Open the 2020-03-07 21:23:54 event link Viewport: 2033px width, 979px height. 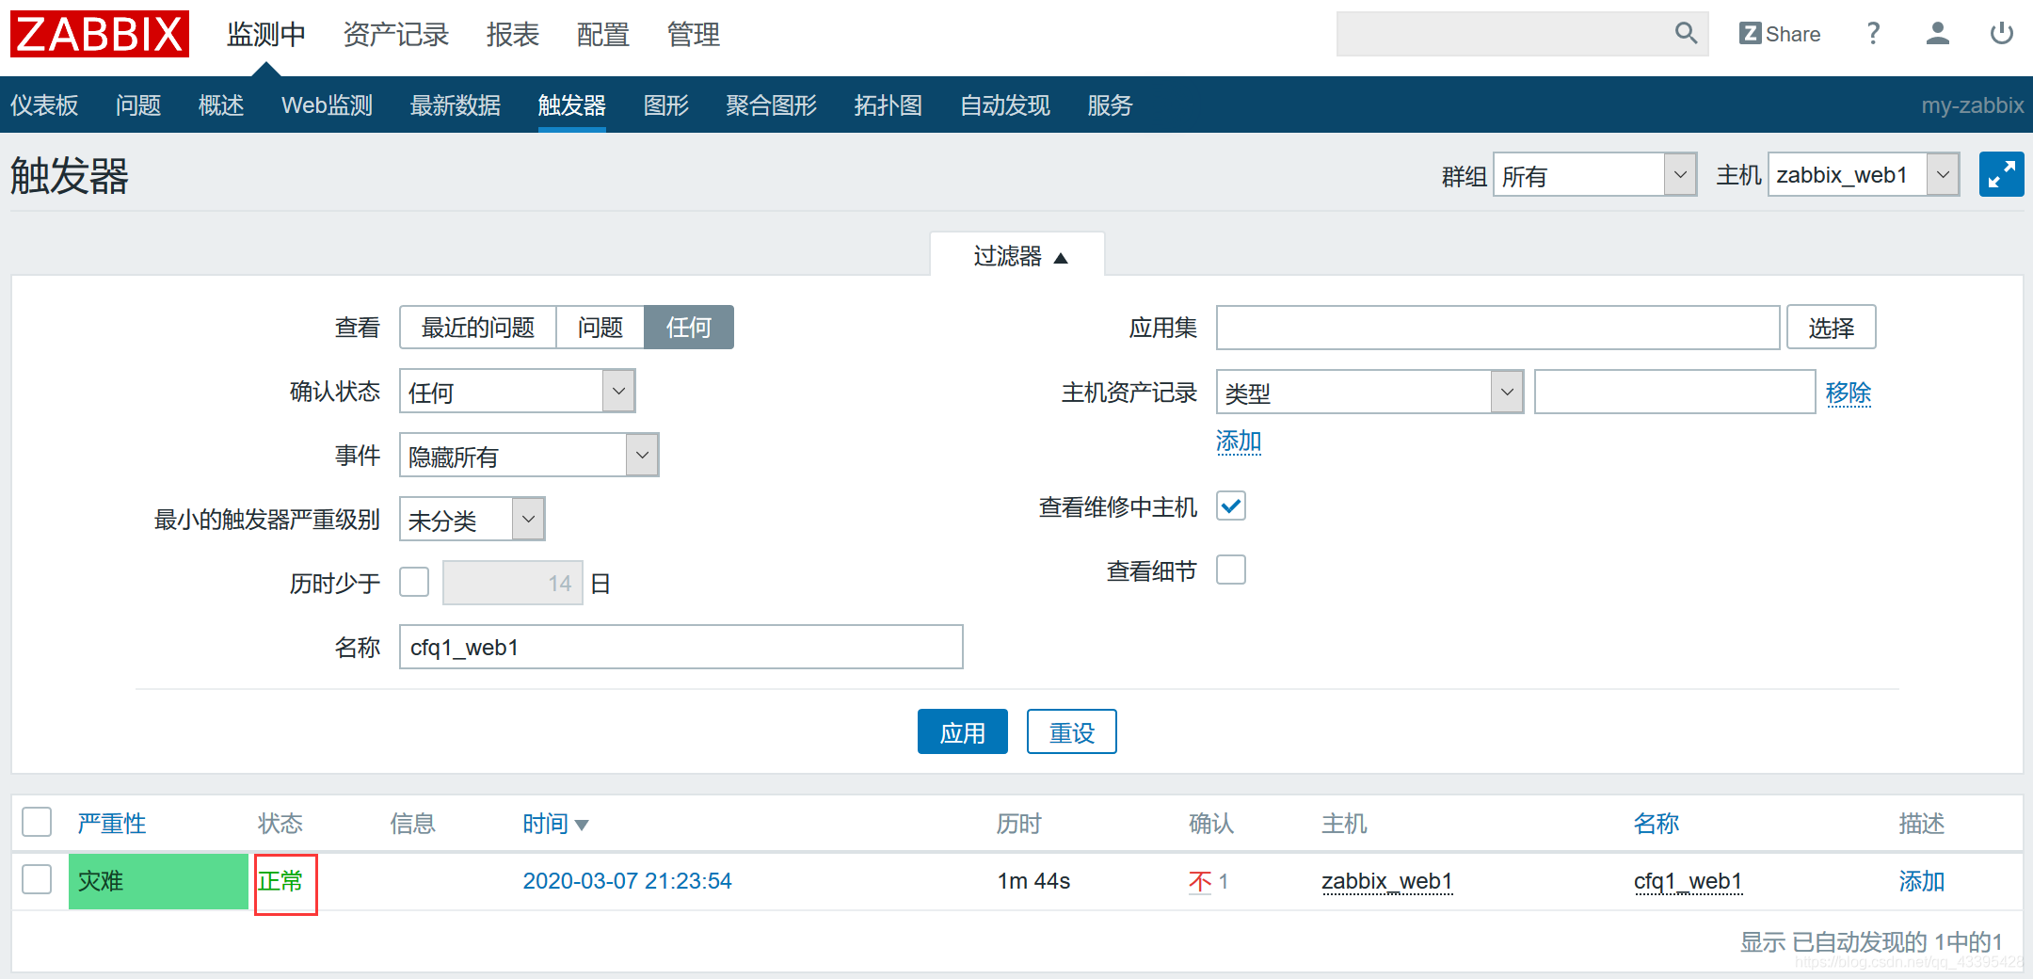click(628, 881)
